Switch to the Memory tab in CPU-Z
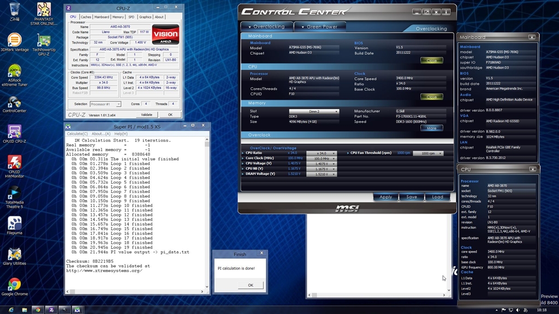The image size is (559, 314). (118, 17)
